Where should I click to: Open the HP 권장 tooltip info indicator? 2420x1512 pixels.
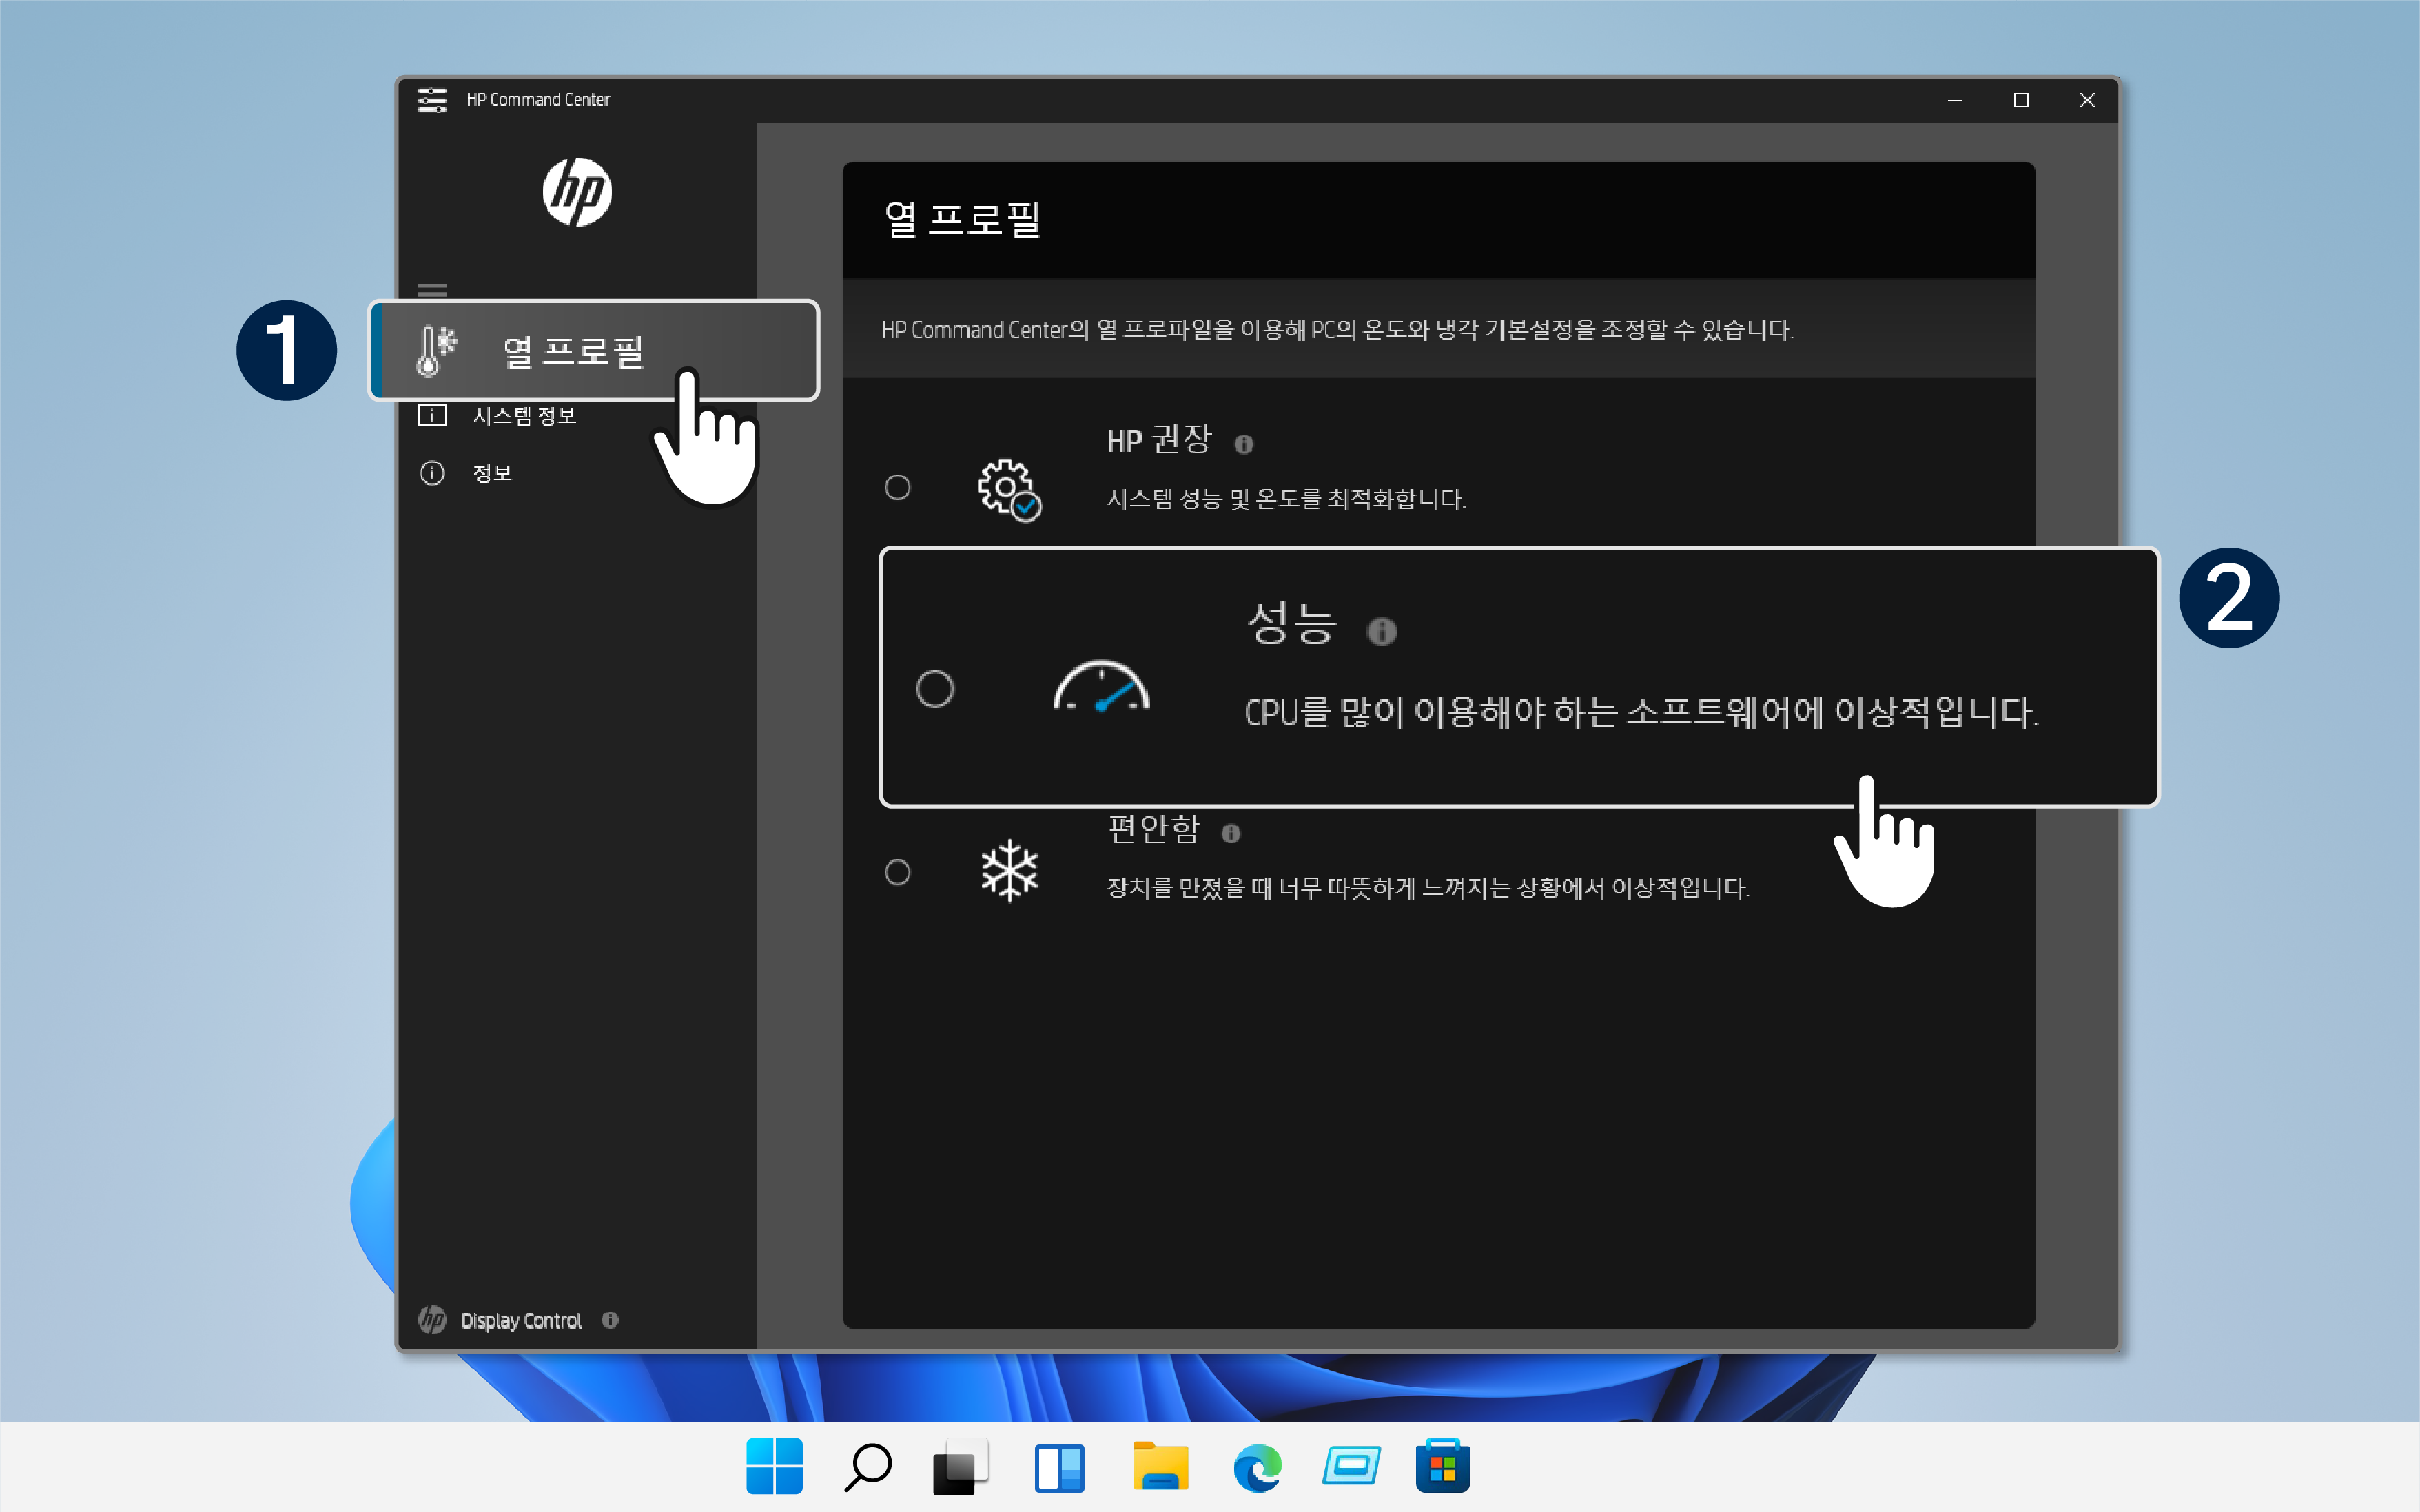(x=1245, y=444)
